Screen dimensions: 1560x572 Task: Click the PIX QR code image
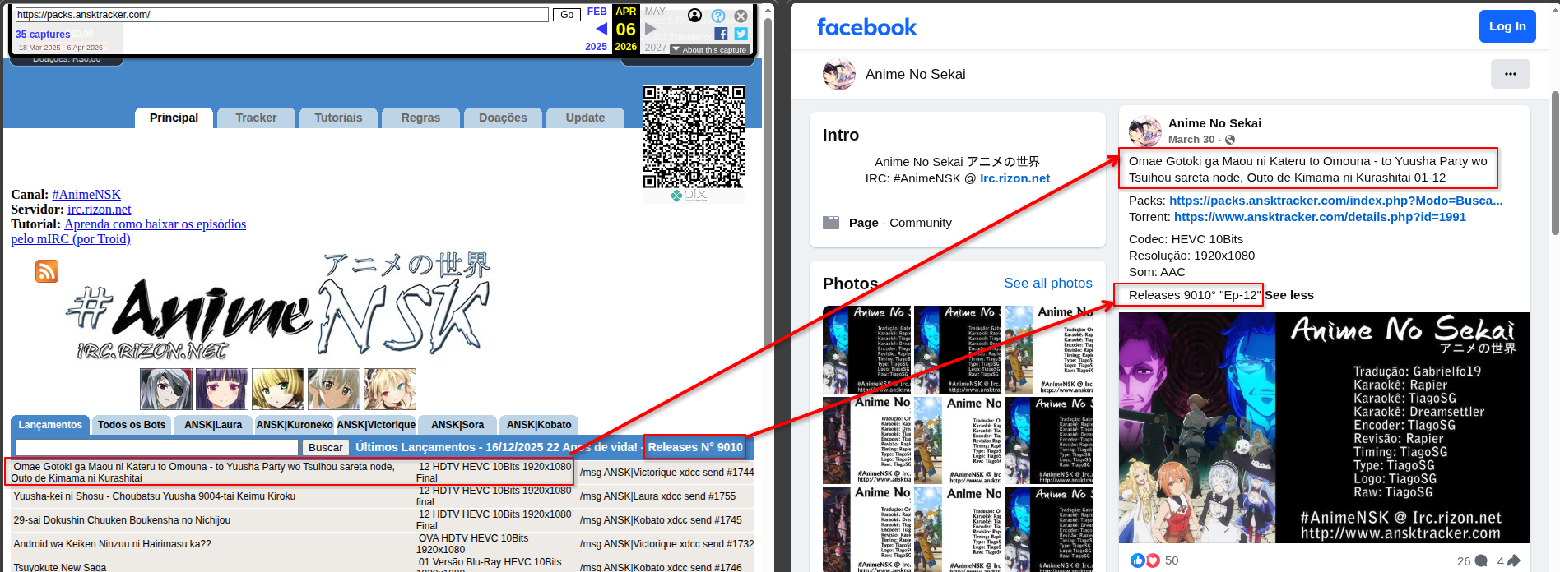point(694,143)
